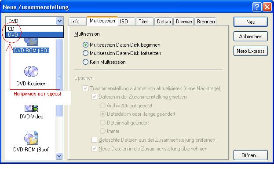This screenshot has width=274, height=169.
Task: Toggle Neue Dateien in Zusammenstellung übernehmen
Action: tap(95, 149)
